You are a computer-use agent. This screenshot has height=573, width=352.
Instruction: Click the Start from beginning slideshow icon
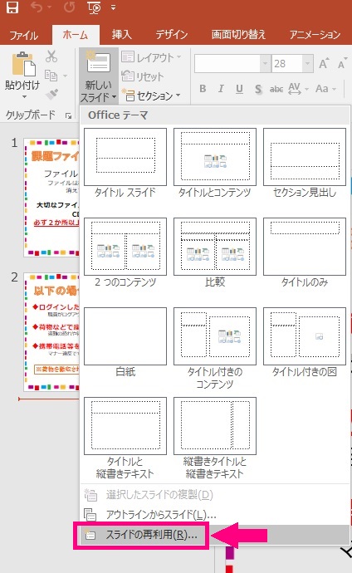point(94,7)
